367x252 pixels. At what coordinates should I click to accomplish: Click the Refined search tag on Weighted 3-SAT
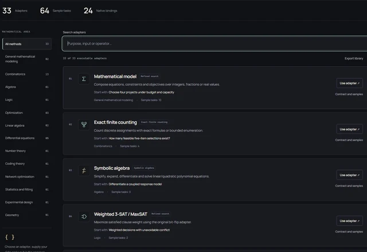coord(160,214)
